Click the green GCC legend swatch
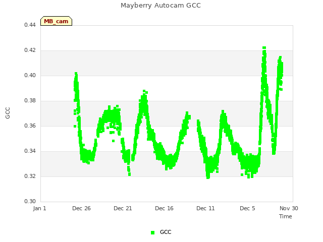 point(152,232)
